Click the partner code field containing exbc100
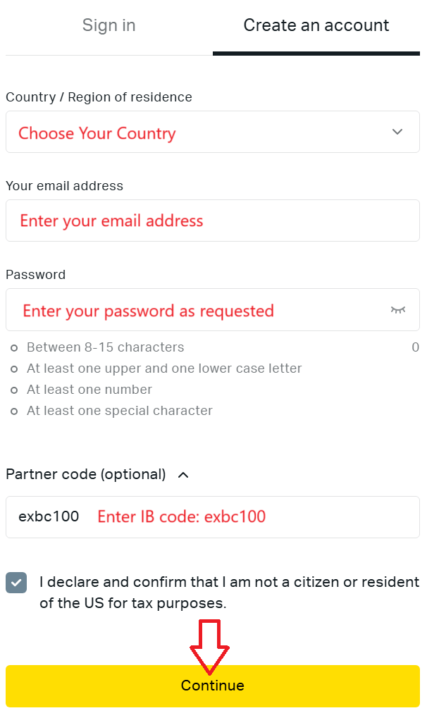This screenshot has height=713, width=427. coord(213,517)
